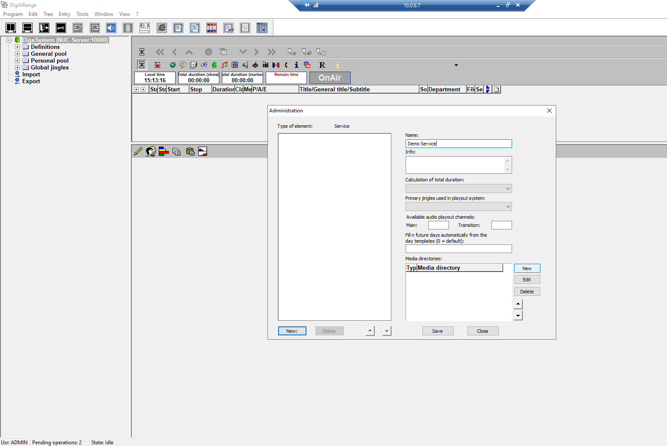Open the Entry menu
Screen dimensions: 667x446
coord(64,14)
